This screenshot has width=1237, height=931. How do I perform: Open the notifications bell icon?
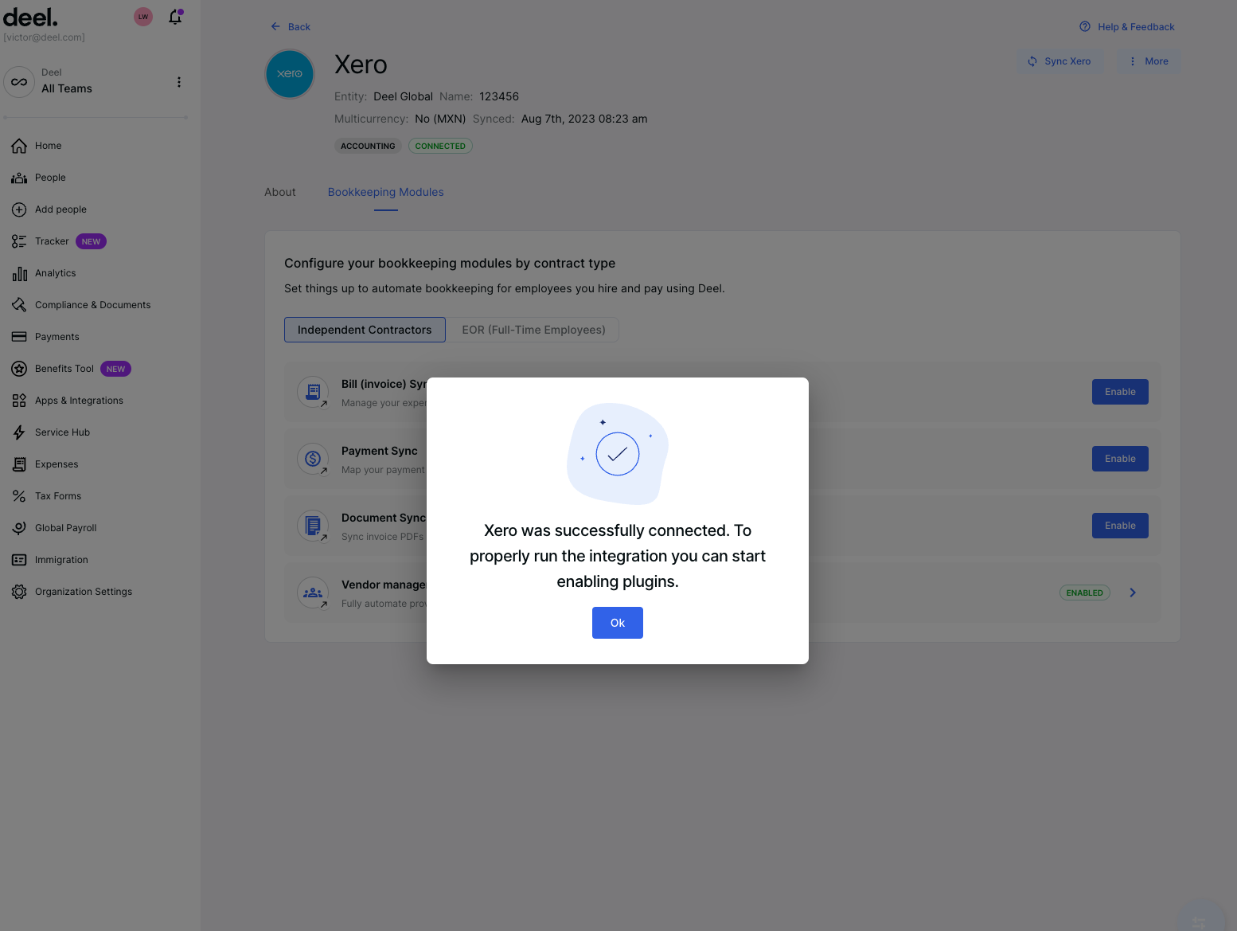176,17
